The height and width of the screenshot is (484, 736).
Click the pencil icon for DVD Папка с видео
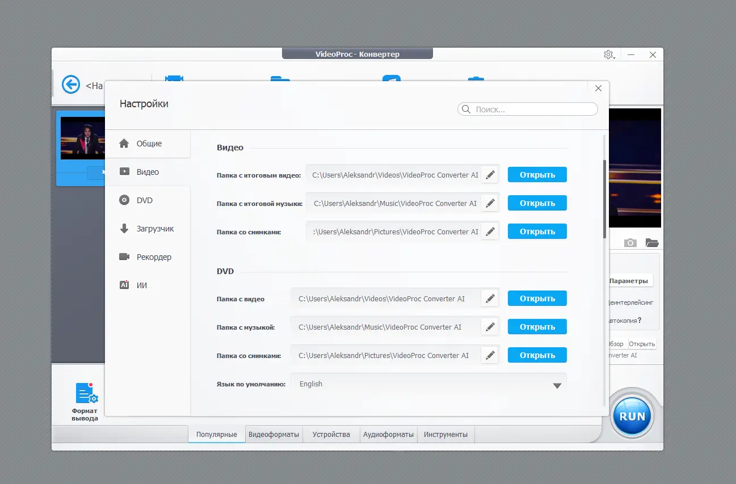tap(490, 298)
